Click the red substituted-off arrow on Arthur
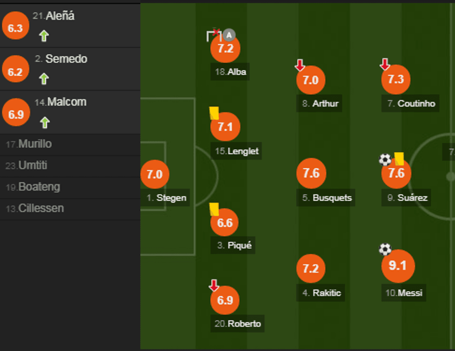 tap(299, 66)
